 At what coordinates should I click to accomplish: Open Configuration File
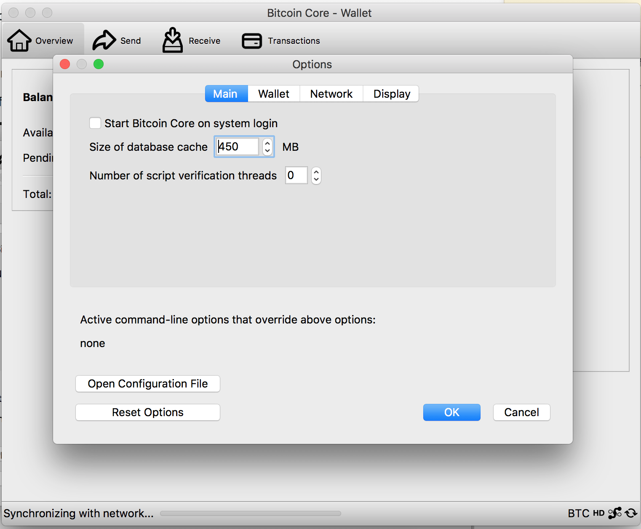[147, 384]
